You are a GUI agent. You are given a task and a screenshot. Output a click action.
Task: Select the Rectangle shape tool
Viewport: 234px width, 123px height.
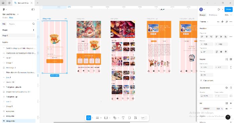pyautogui.click(x=106, y=118)
